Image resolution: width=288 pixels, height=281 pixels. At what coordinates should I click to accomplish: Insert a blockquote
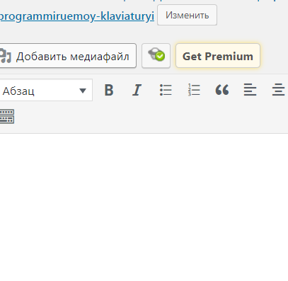(x=222, y=90)
